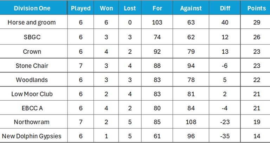Screen dimensions: 270x143
Task: Select the Played column header
Action: [81, 8]
